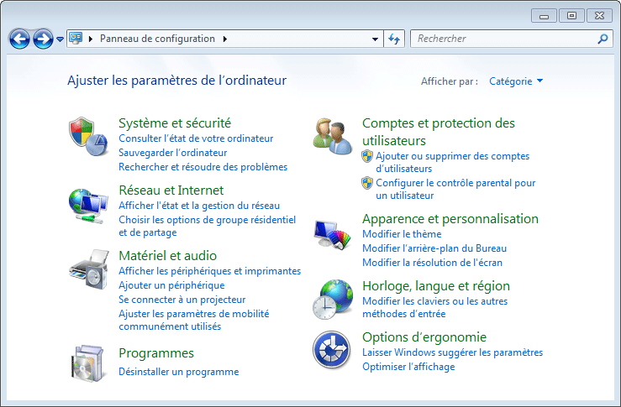621x407 pixels.
Task: Click the user accounts people icon
Action: tap(332, 136)
